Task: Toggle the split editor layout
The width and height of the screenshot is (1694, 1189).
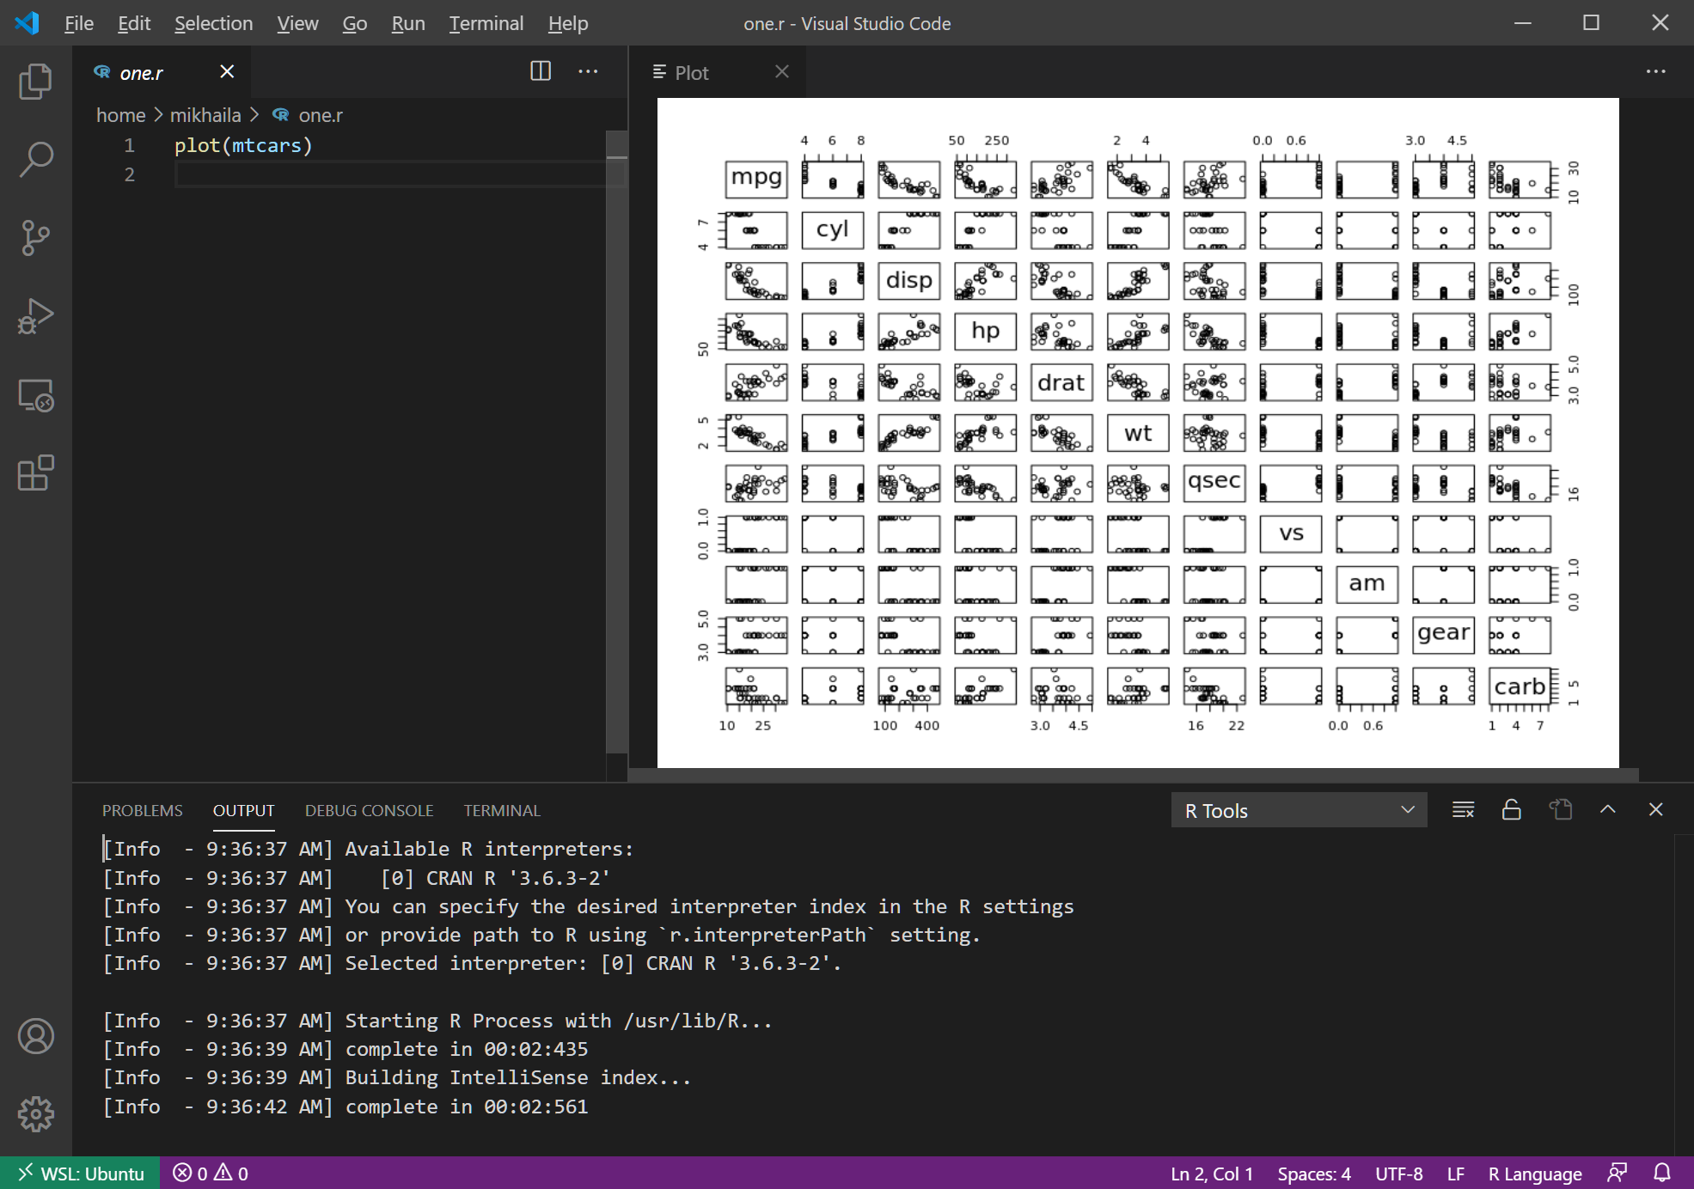Action: [541, 71]
